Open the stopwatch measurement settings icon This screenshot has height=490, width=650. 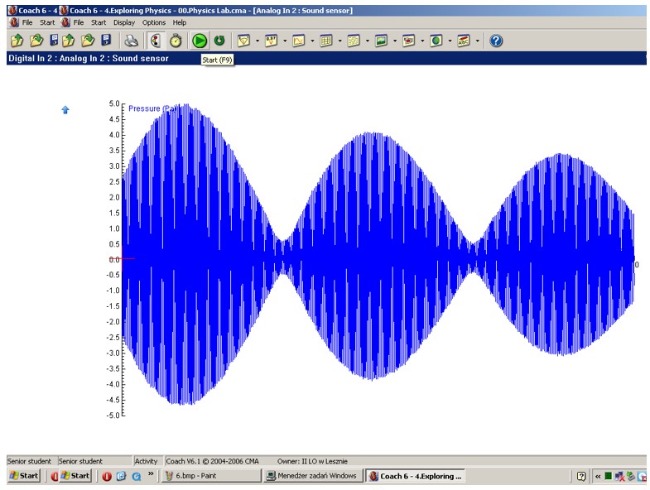[x=176, y=40]
